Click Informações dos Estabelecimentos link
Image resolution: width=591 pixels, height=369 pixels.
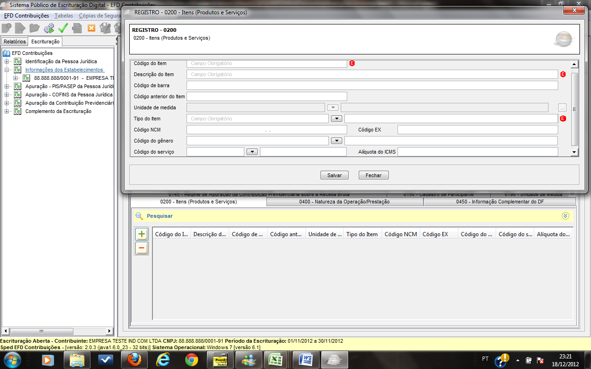click(64, 70)
